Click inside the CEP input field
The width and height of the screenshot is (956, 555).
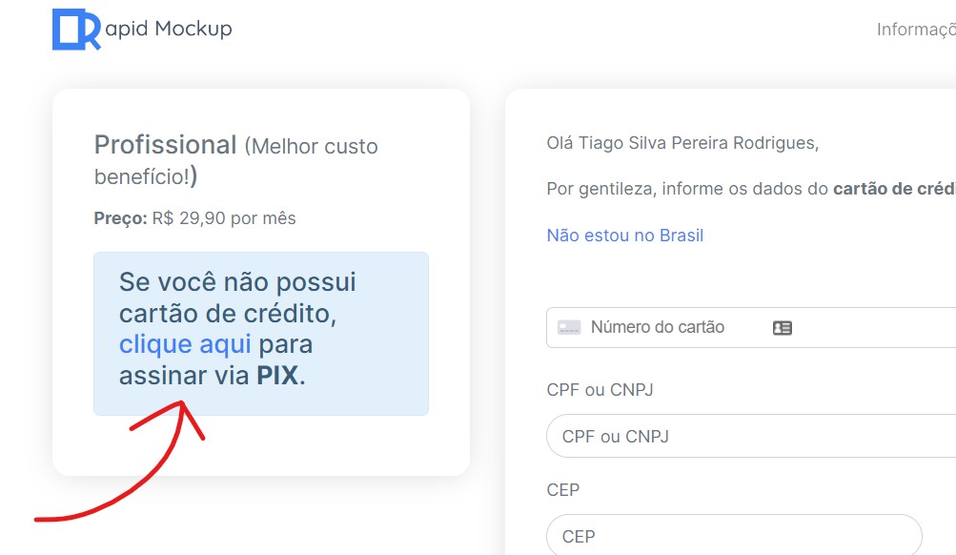click(x=734, y=536)
